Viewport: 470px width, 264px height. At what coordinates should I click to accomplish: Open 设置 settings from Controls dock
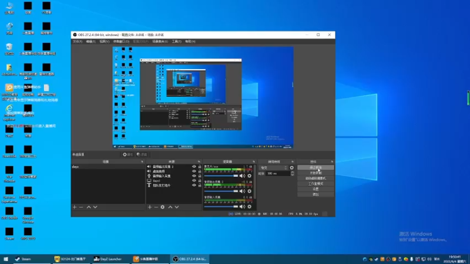(x=315, y=189)
